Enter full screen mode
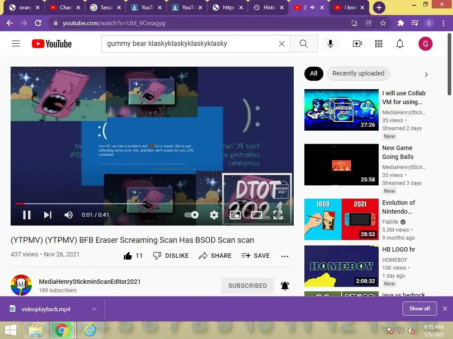453x339 pixels. (278, 215)
